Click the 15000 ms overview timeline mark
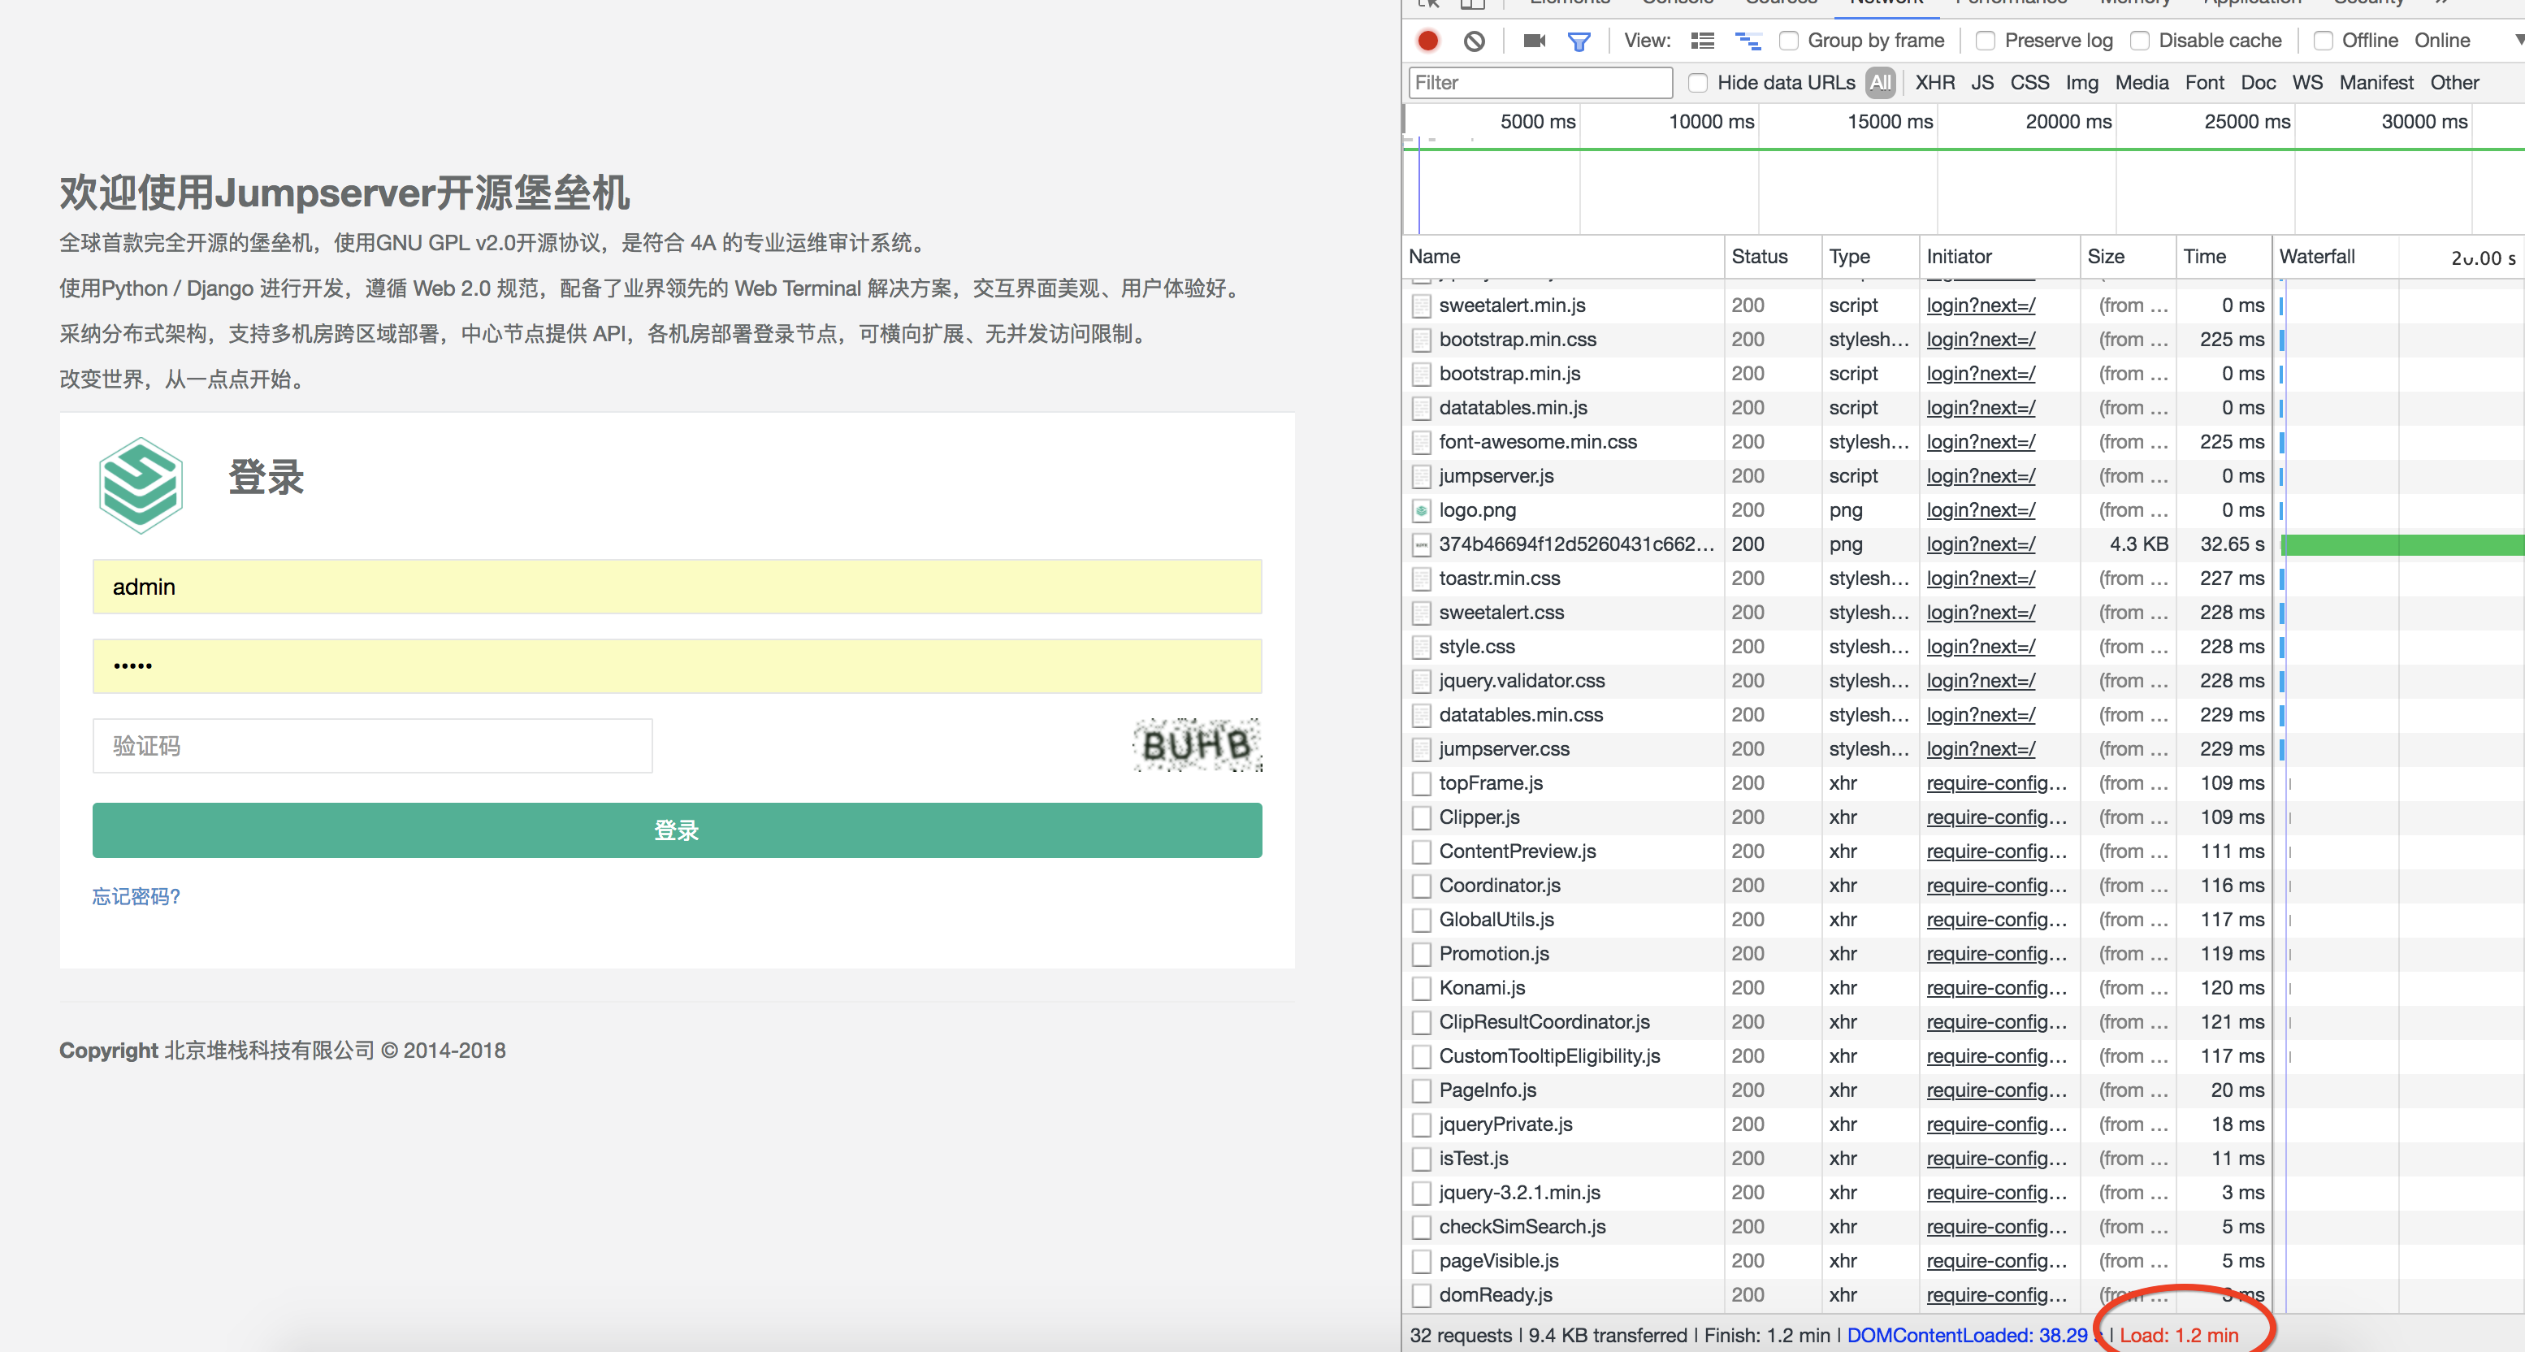 coord(1889,122)
